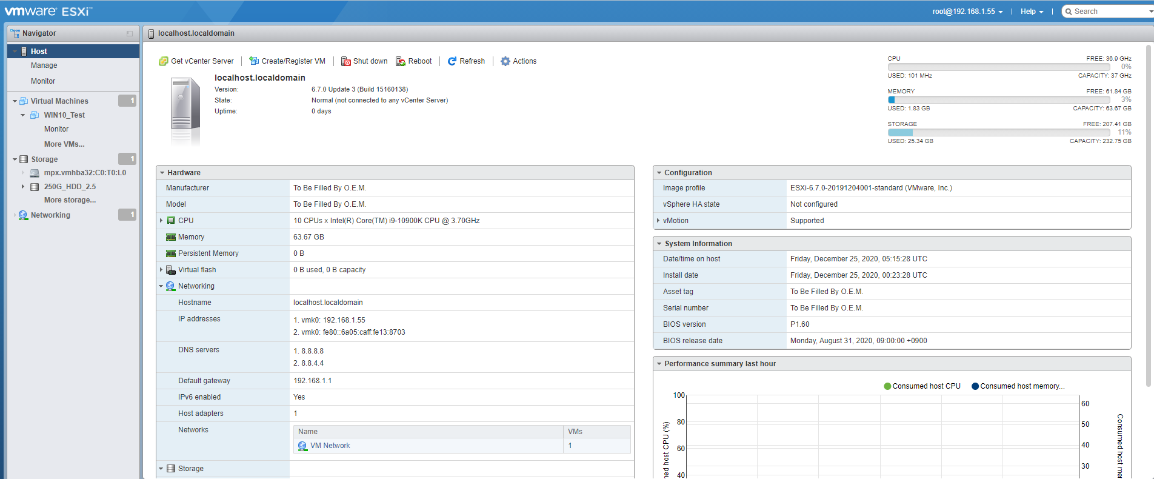Screen dimensions: 1154x479
Task: Click the mpx.vmhba32 disk icon
Action: coord(35,173)
